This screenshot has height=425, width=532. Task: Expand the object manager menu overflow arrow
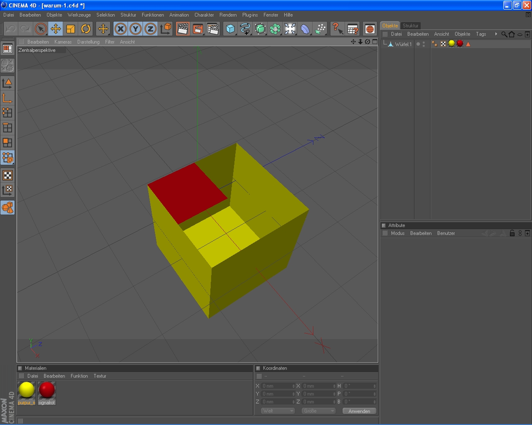click(x=496, y=34)
